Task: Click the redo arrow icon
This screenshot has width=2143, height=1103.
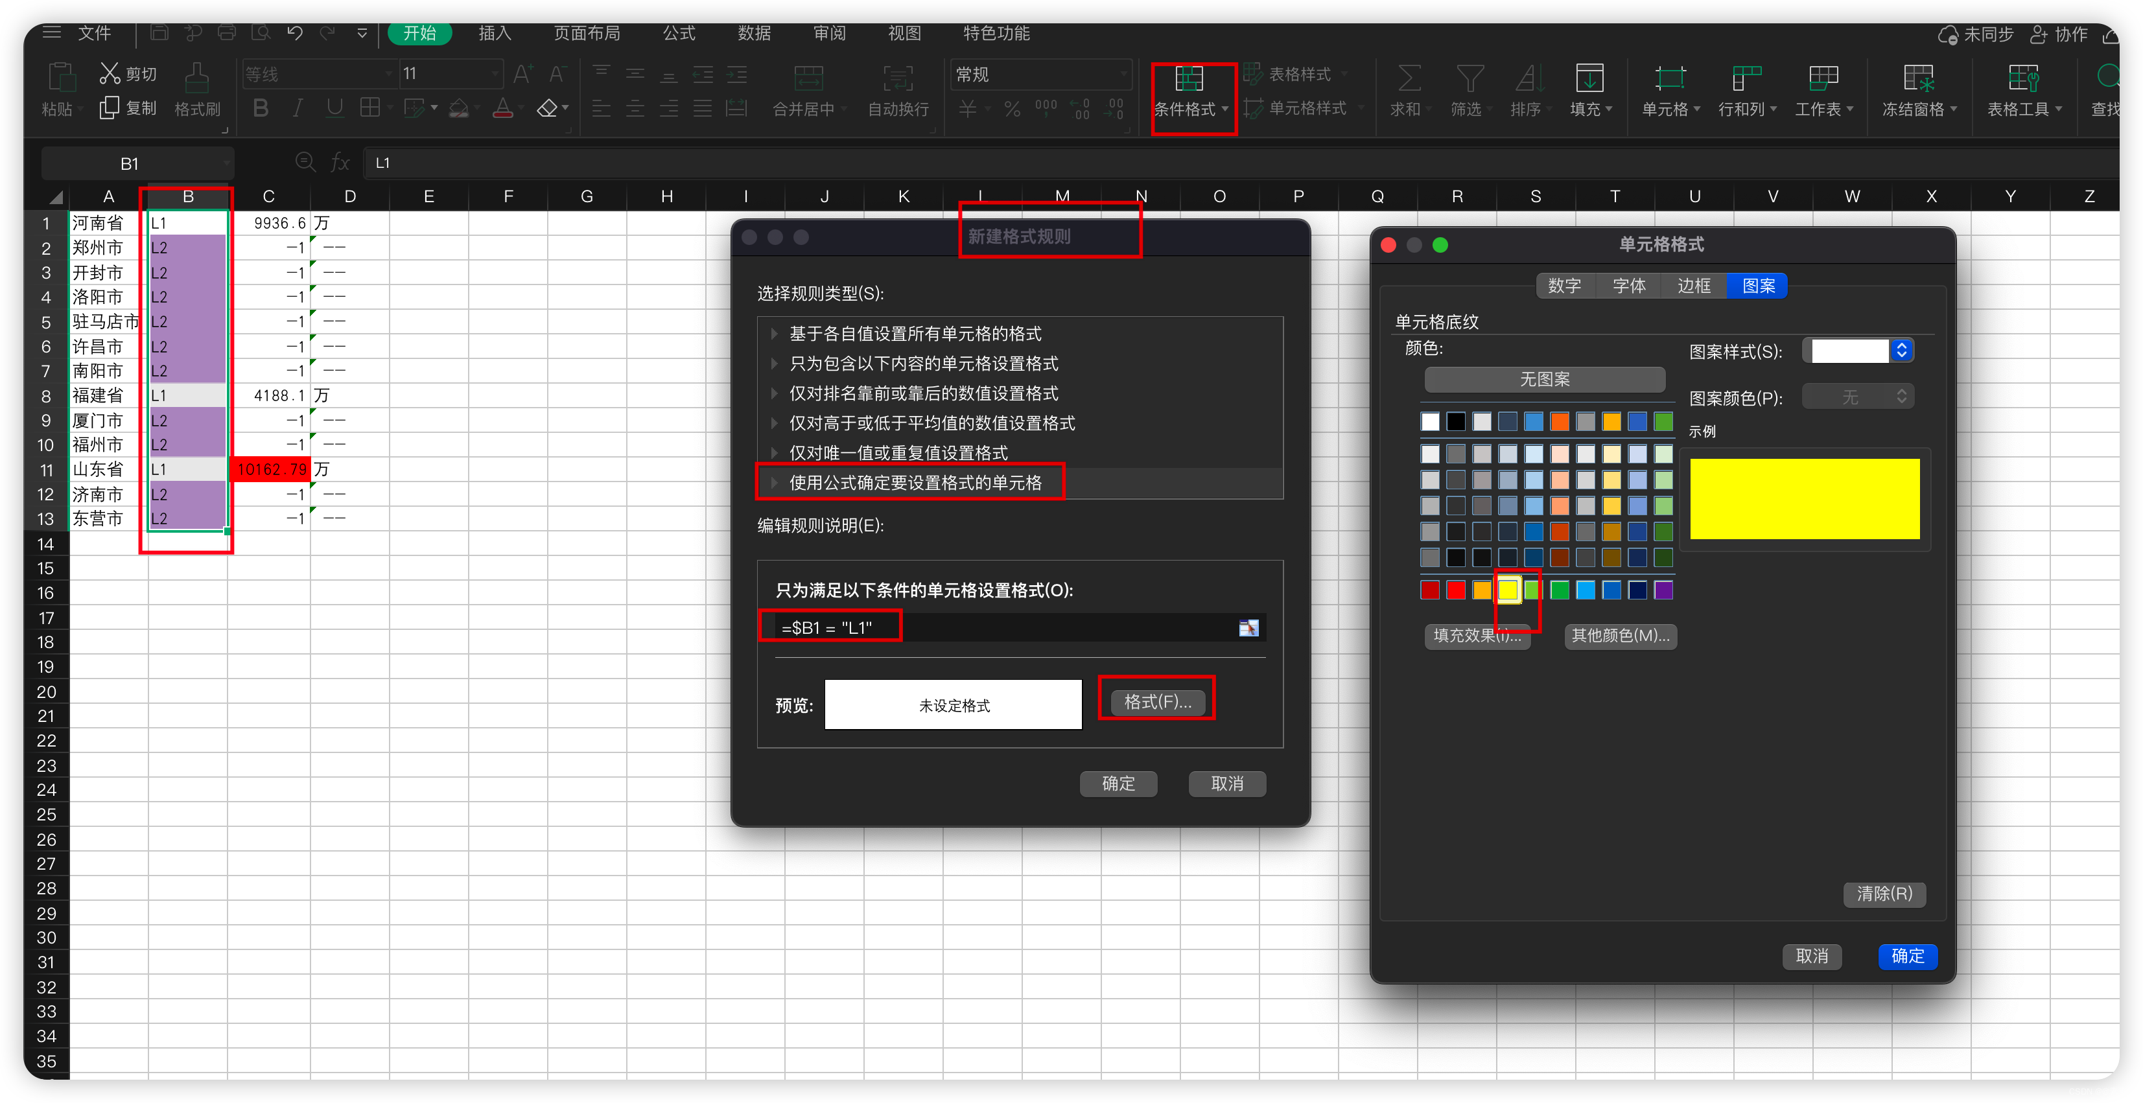Action: [x=328, y=32]
